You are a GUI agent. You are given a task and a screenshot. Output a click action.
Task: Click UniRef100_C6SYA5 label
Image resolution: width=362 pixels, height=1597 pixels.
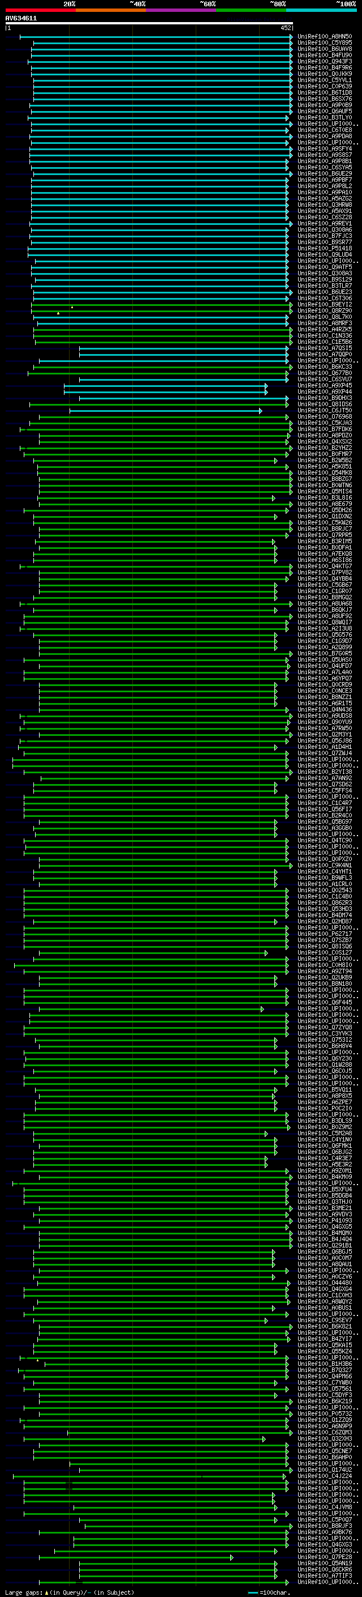325,167
